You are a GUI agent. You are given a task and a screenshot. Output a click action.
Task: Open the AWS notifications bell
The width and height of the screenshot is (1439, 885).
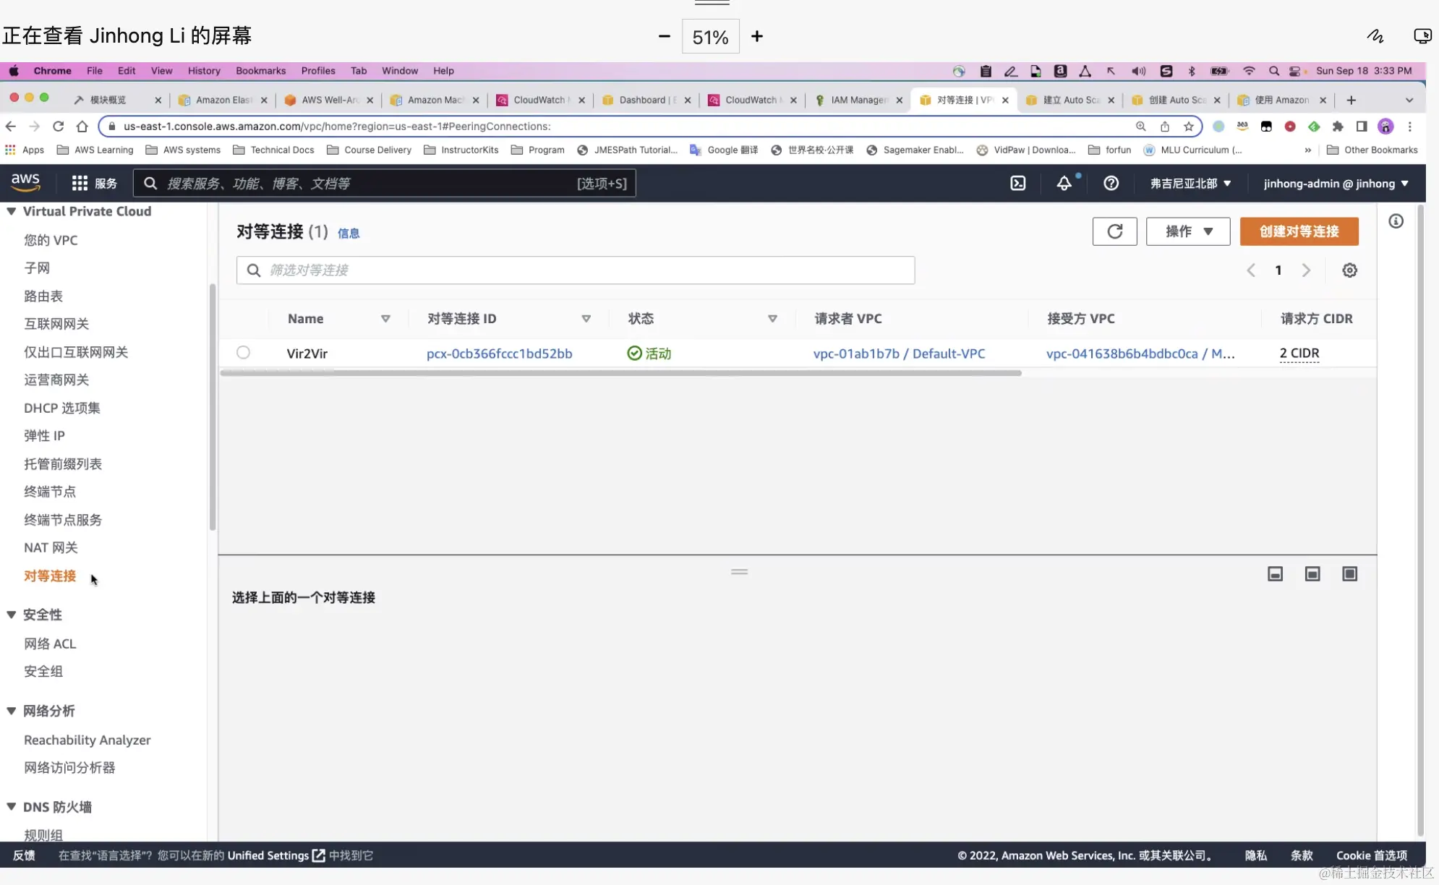1064,184
